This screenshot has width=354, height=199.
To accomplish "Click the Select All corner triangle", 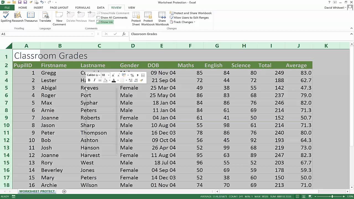I will 8,46.
